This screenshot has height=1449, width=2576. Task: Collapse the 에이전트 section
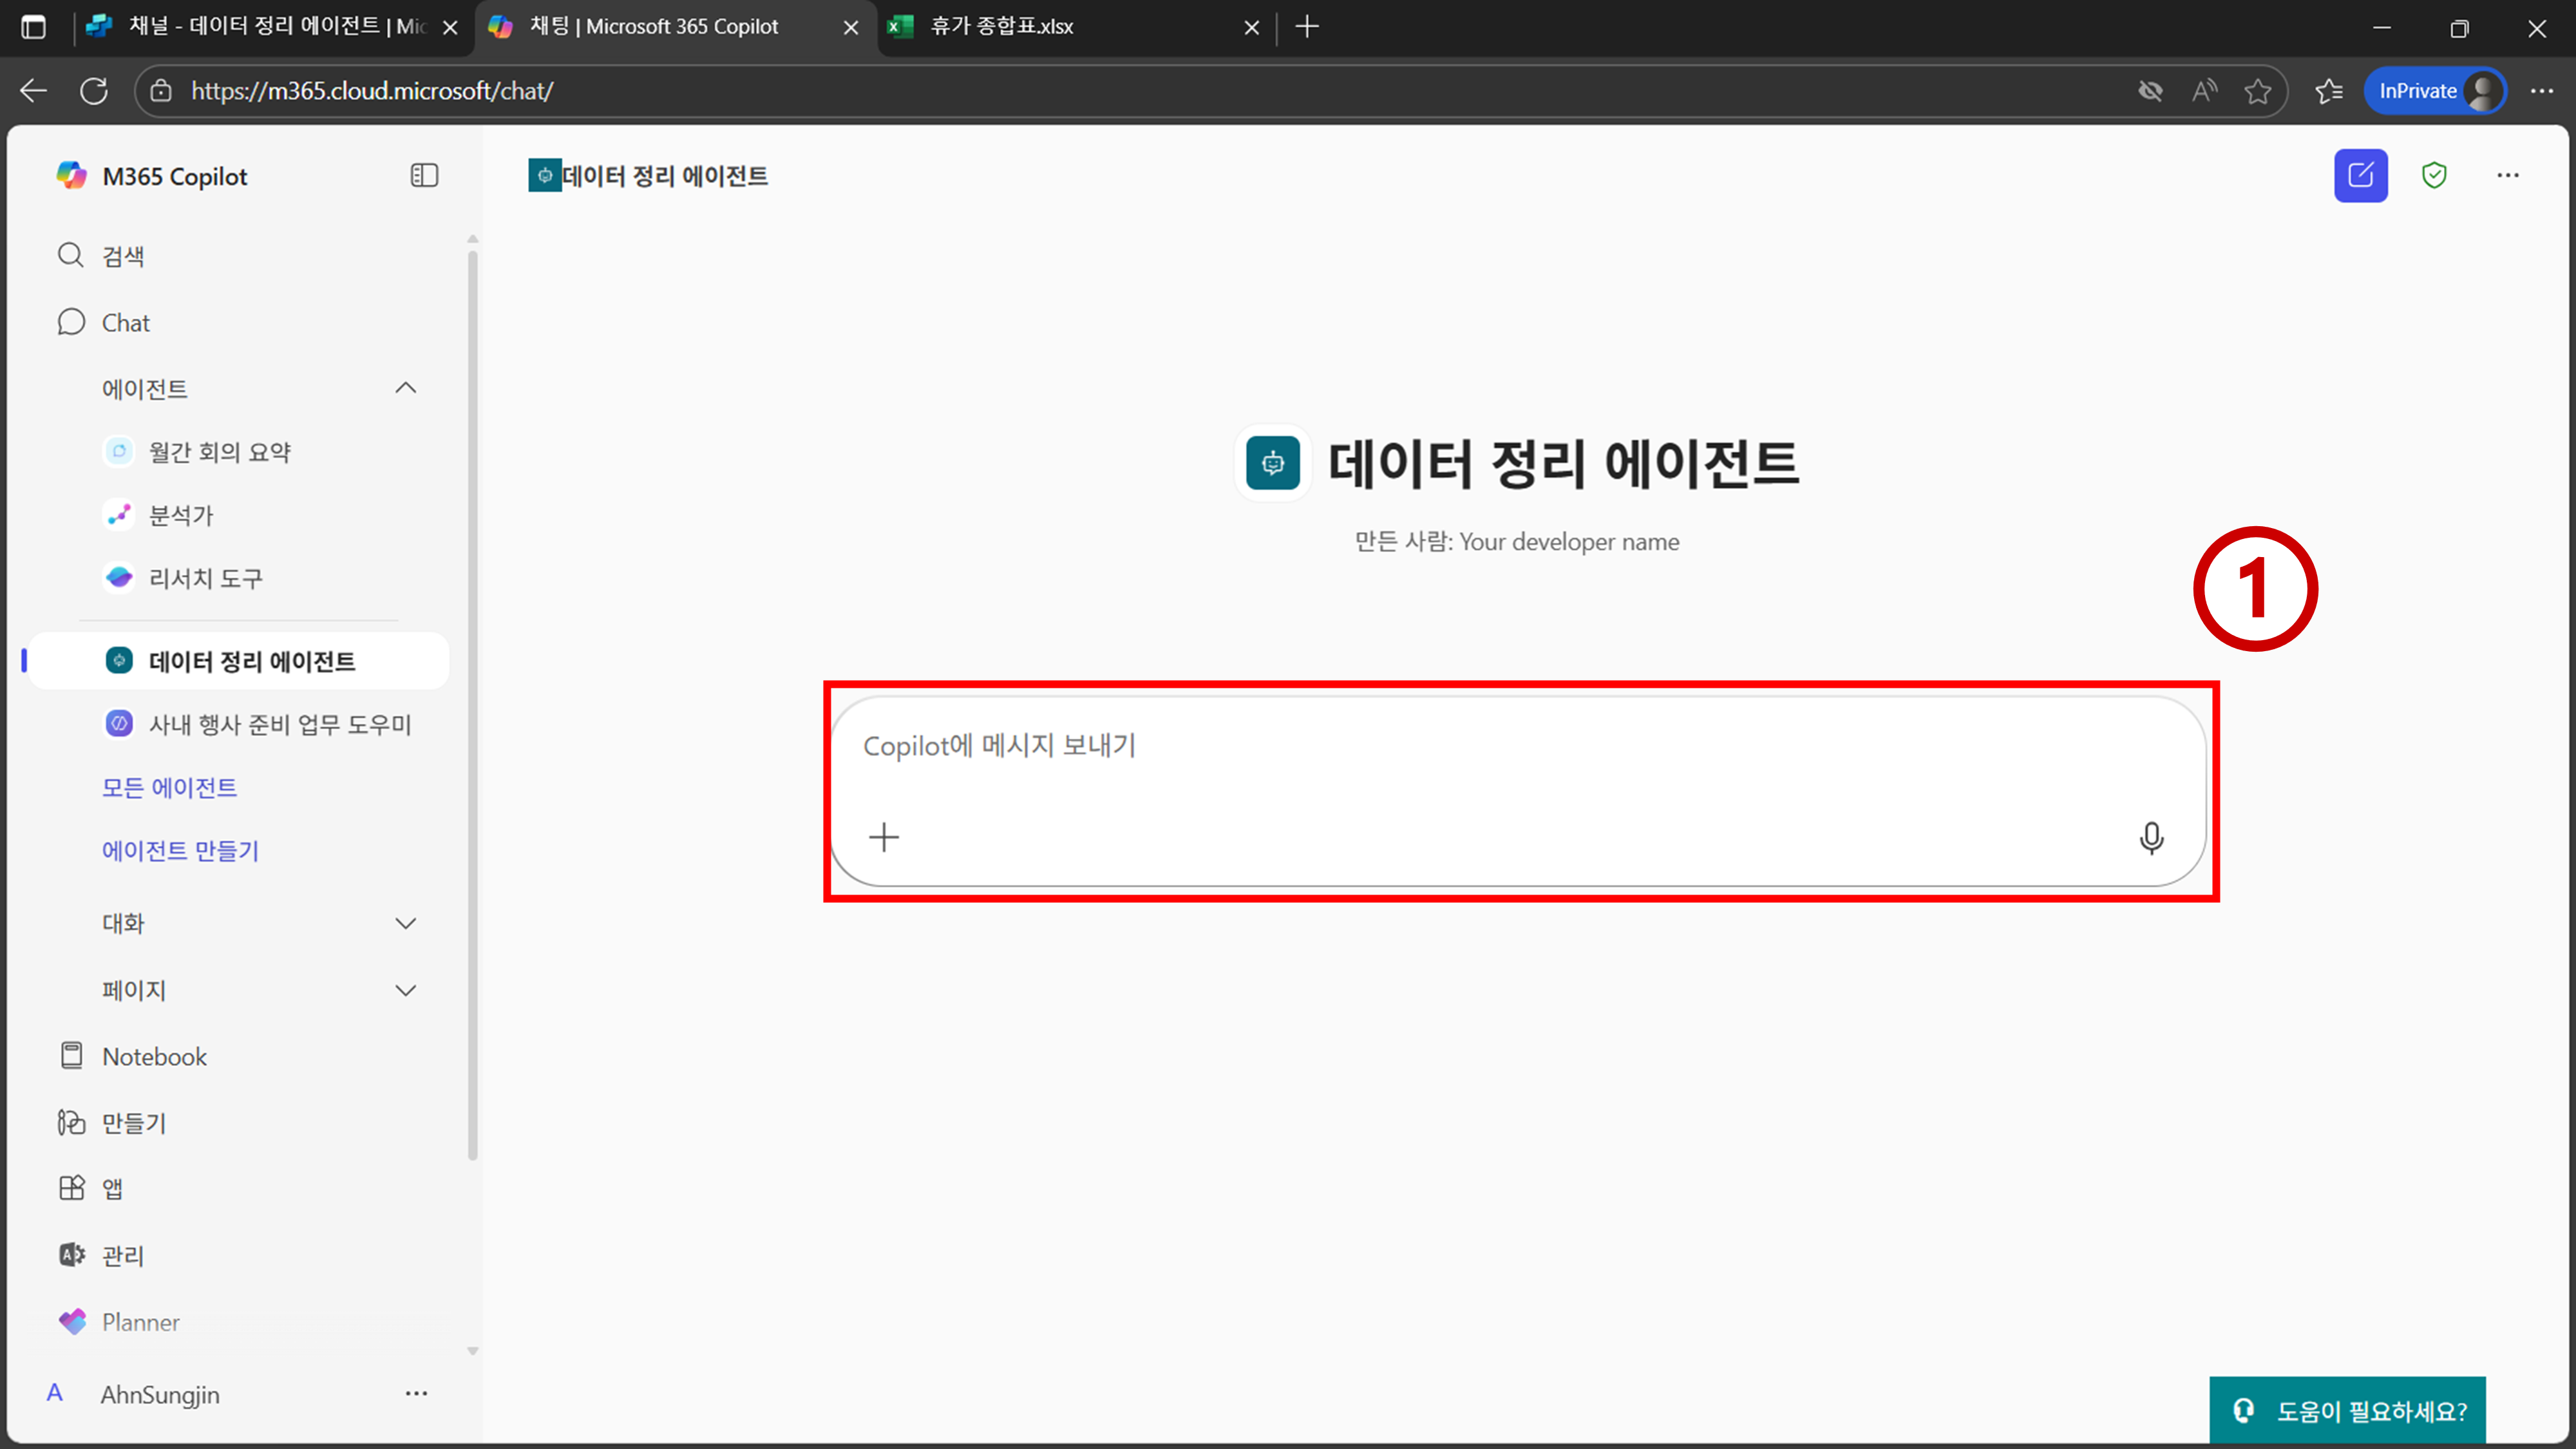click(x=405, y=388)
